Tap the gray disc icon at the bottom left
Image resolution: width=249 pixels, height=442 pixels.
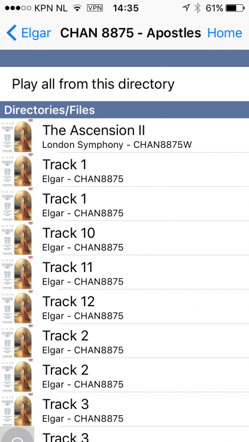pos(17,435)
